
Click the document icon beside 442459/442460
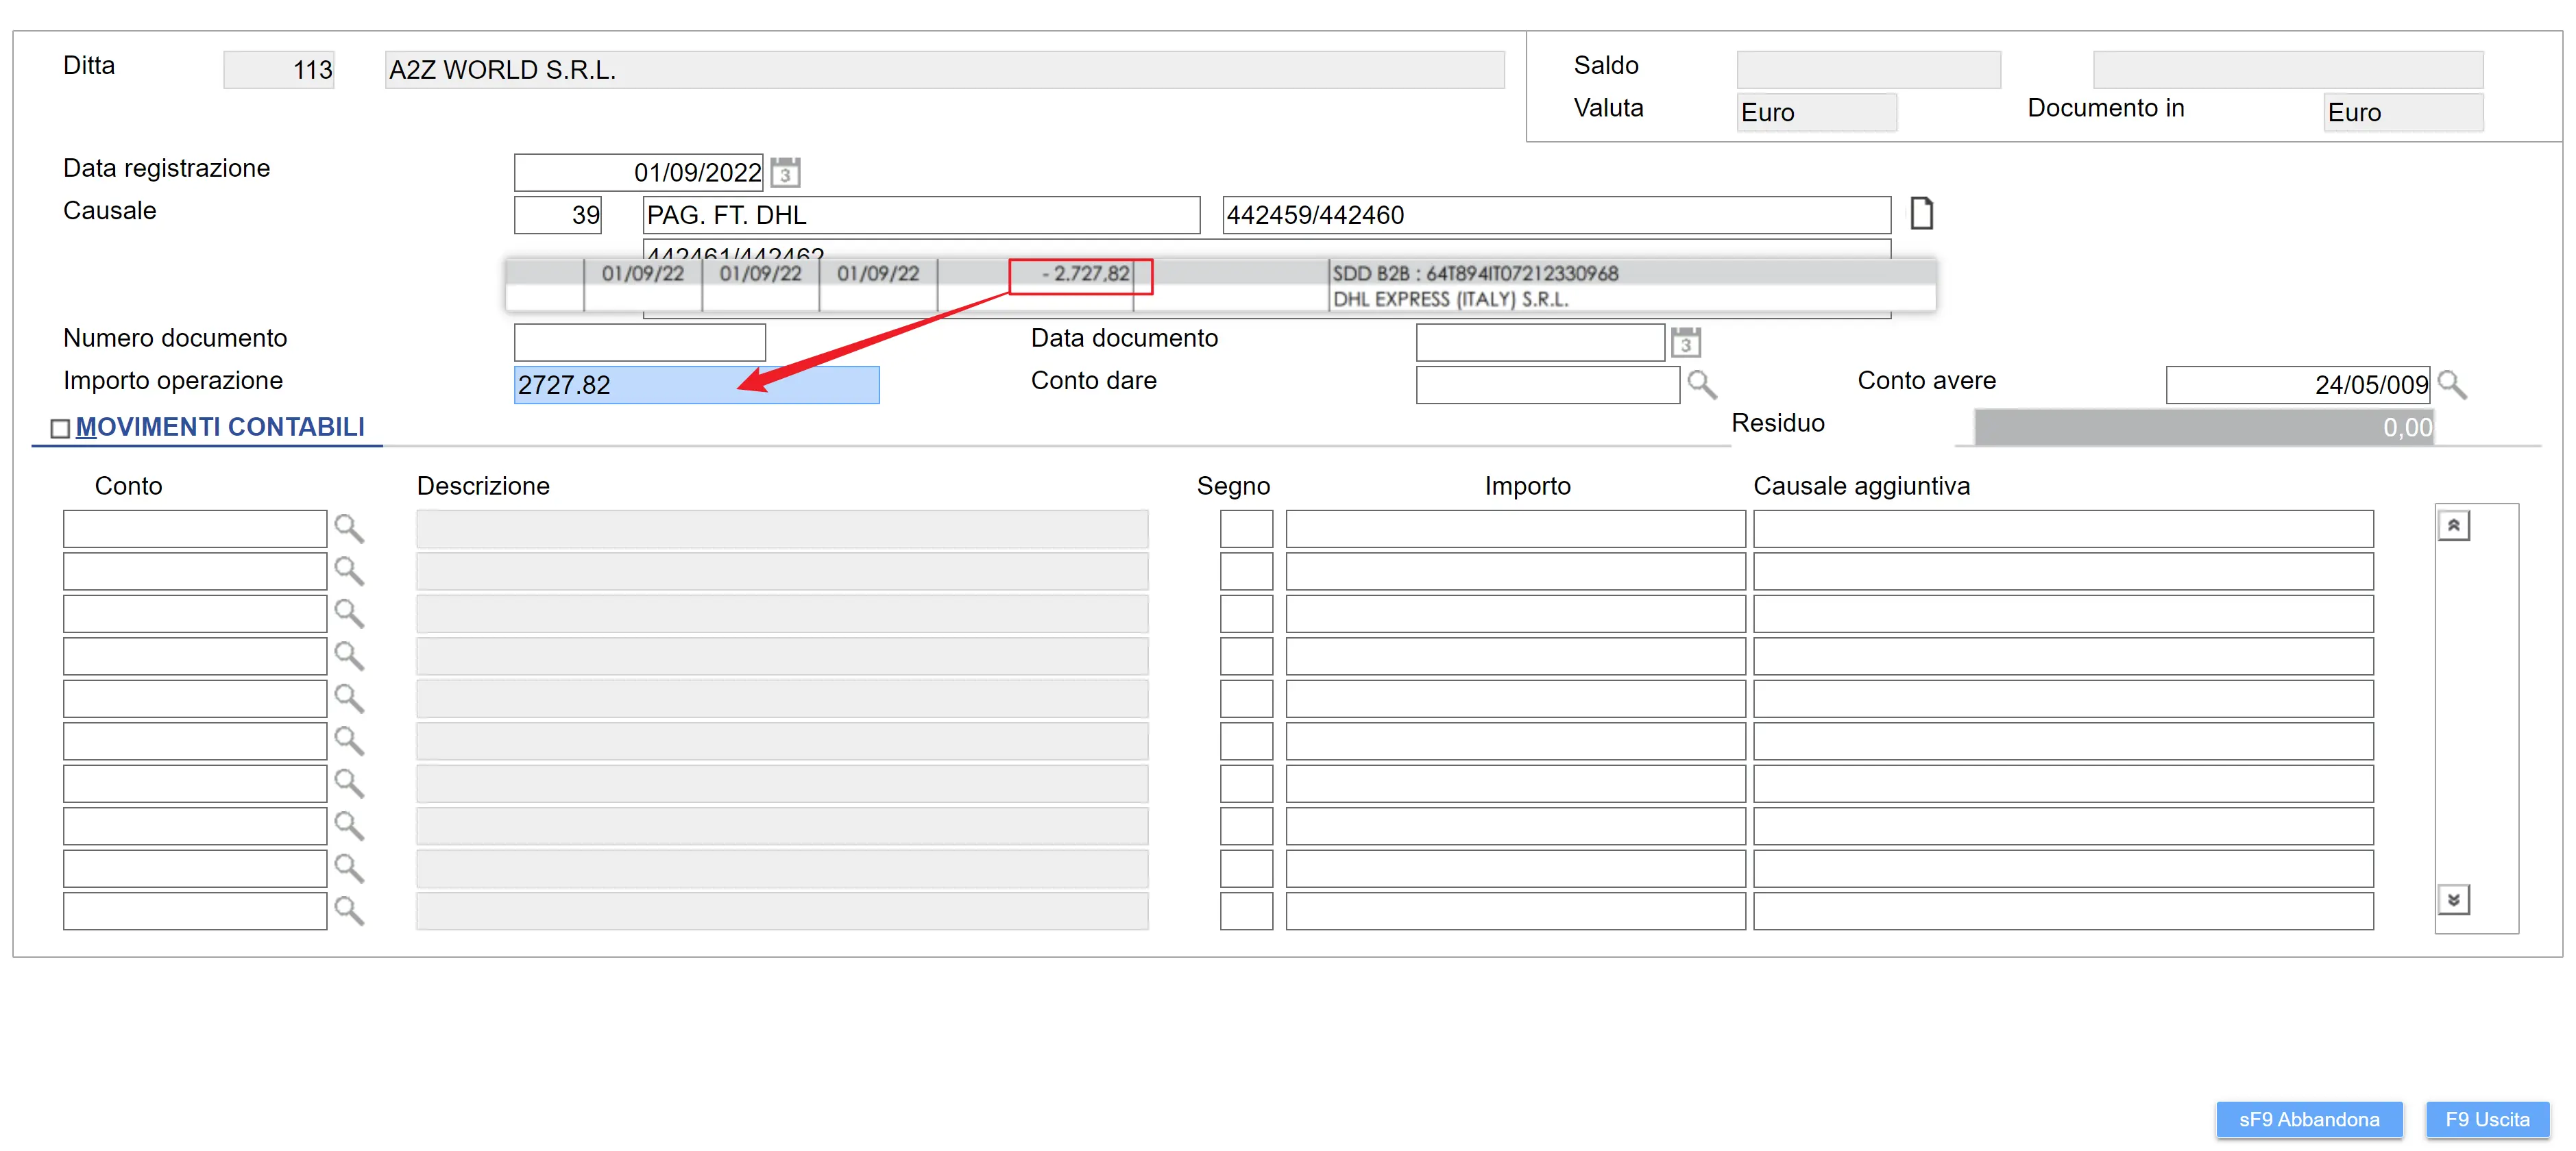1921,214
